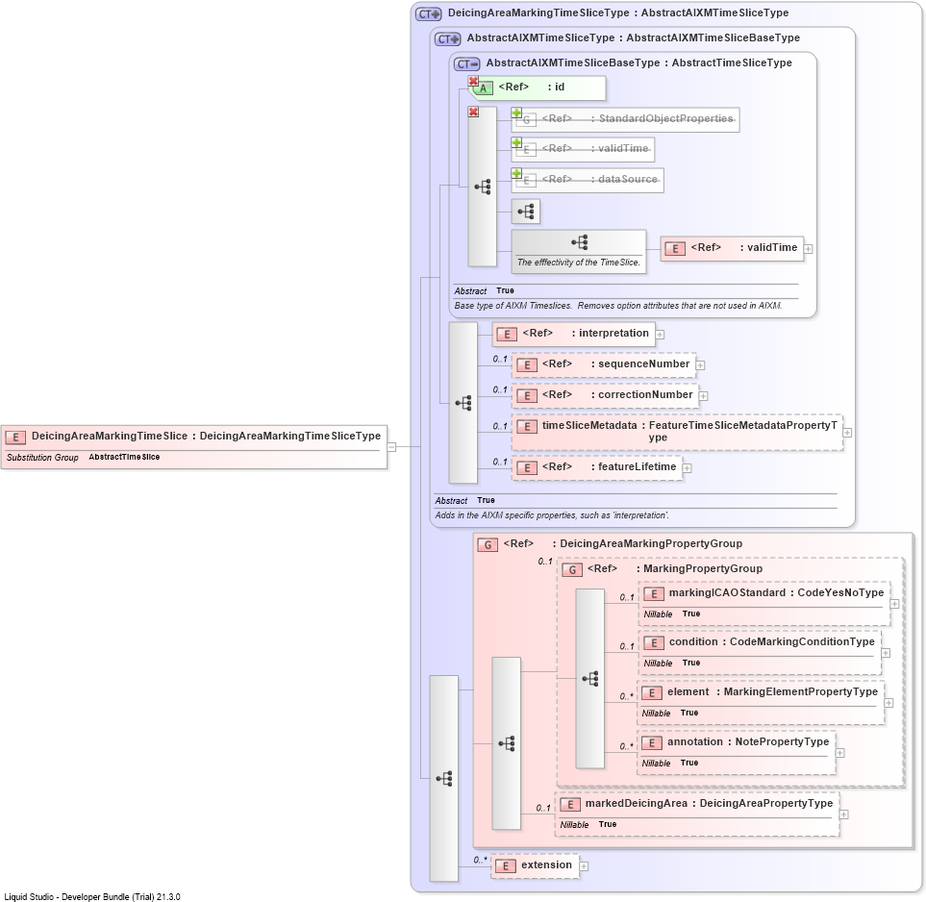Click the G icon of DeicingAreaMarkingPropertyGroup
This screenshot has height=902, width=926.
(488, 544)
